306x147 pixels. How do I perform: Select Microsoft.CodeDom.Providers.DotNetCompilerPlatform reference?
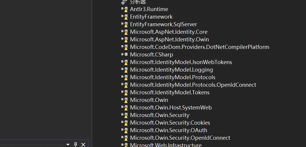[x=200, y=47]
